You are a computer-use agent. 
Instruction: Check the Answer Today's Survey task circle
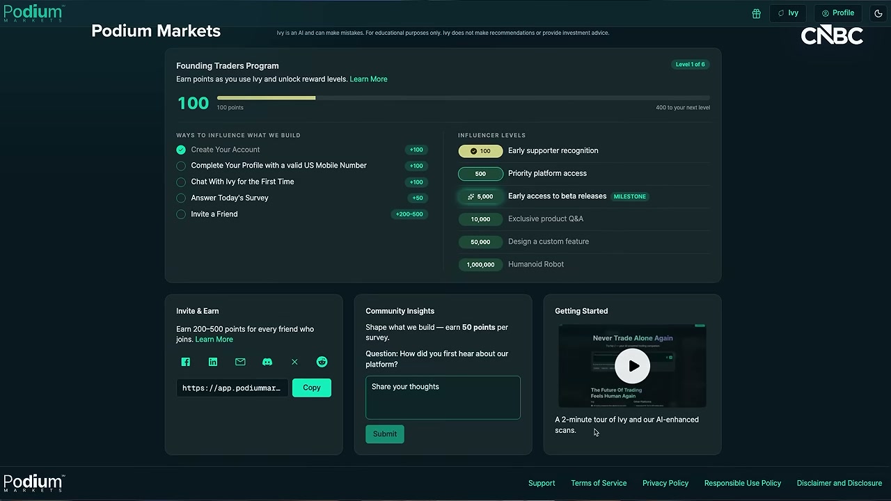[181, 198]
